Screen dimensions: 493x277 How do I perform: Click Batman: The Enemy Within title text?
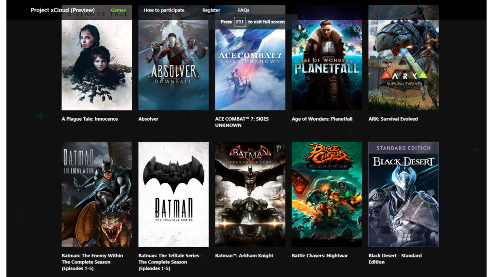(94, 262)
